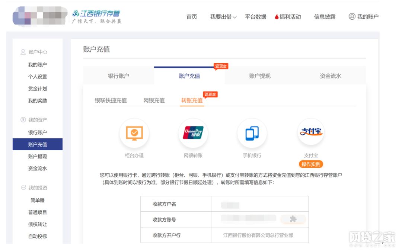Open 我的账户 in top navigation

368,17
